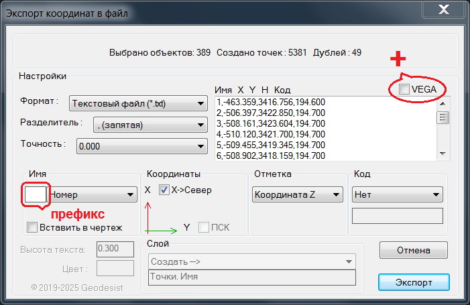The width and height of the screenshot is (470, 305).
Task: Click the text field below Код dropdown
Action: (x=397, y=216)
